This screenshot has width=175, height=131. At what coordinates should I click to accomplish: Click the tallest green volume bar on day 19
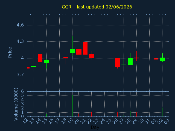(72, 106)
